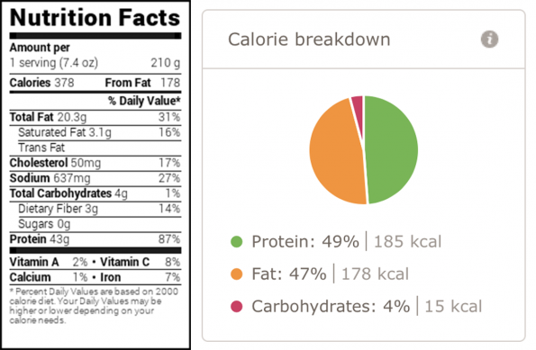Image resolution: width=536 pixels, height=350 pixels.
Task: Click the 178 kcal fat value
Action: tap(375, 274)
